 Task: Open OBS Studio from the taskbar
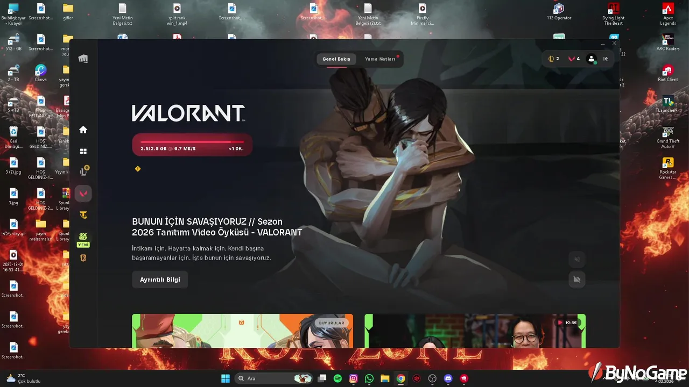click(x=432, y=378)
